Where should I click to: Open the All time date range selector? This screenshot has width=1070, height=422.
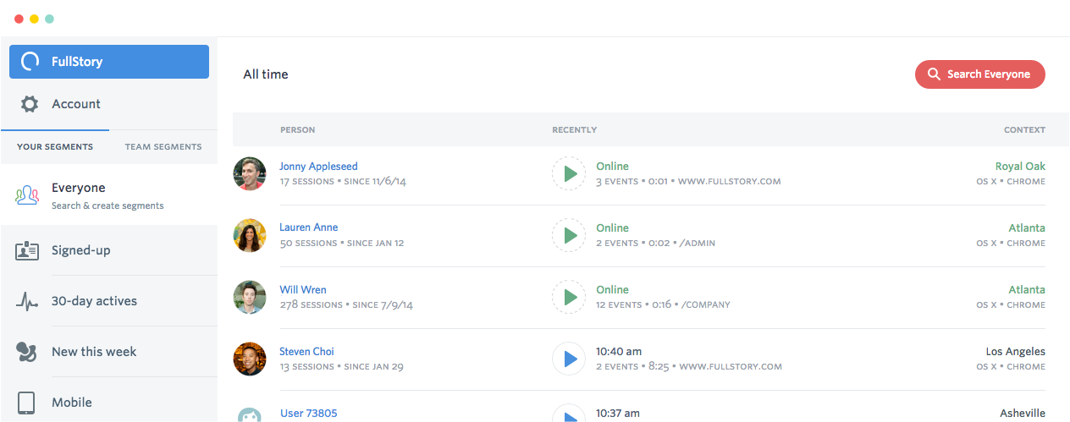tap(266, 74)
